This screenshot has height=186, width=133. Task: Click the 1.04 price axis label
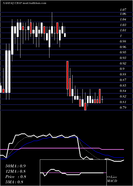click(123, 19)
